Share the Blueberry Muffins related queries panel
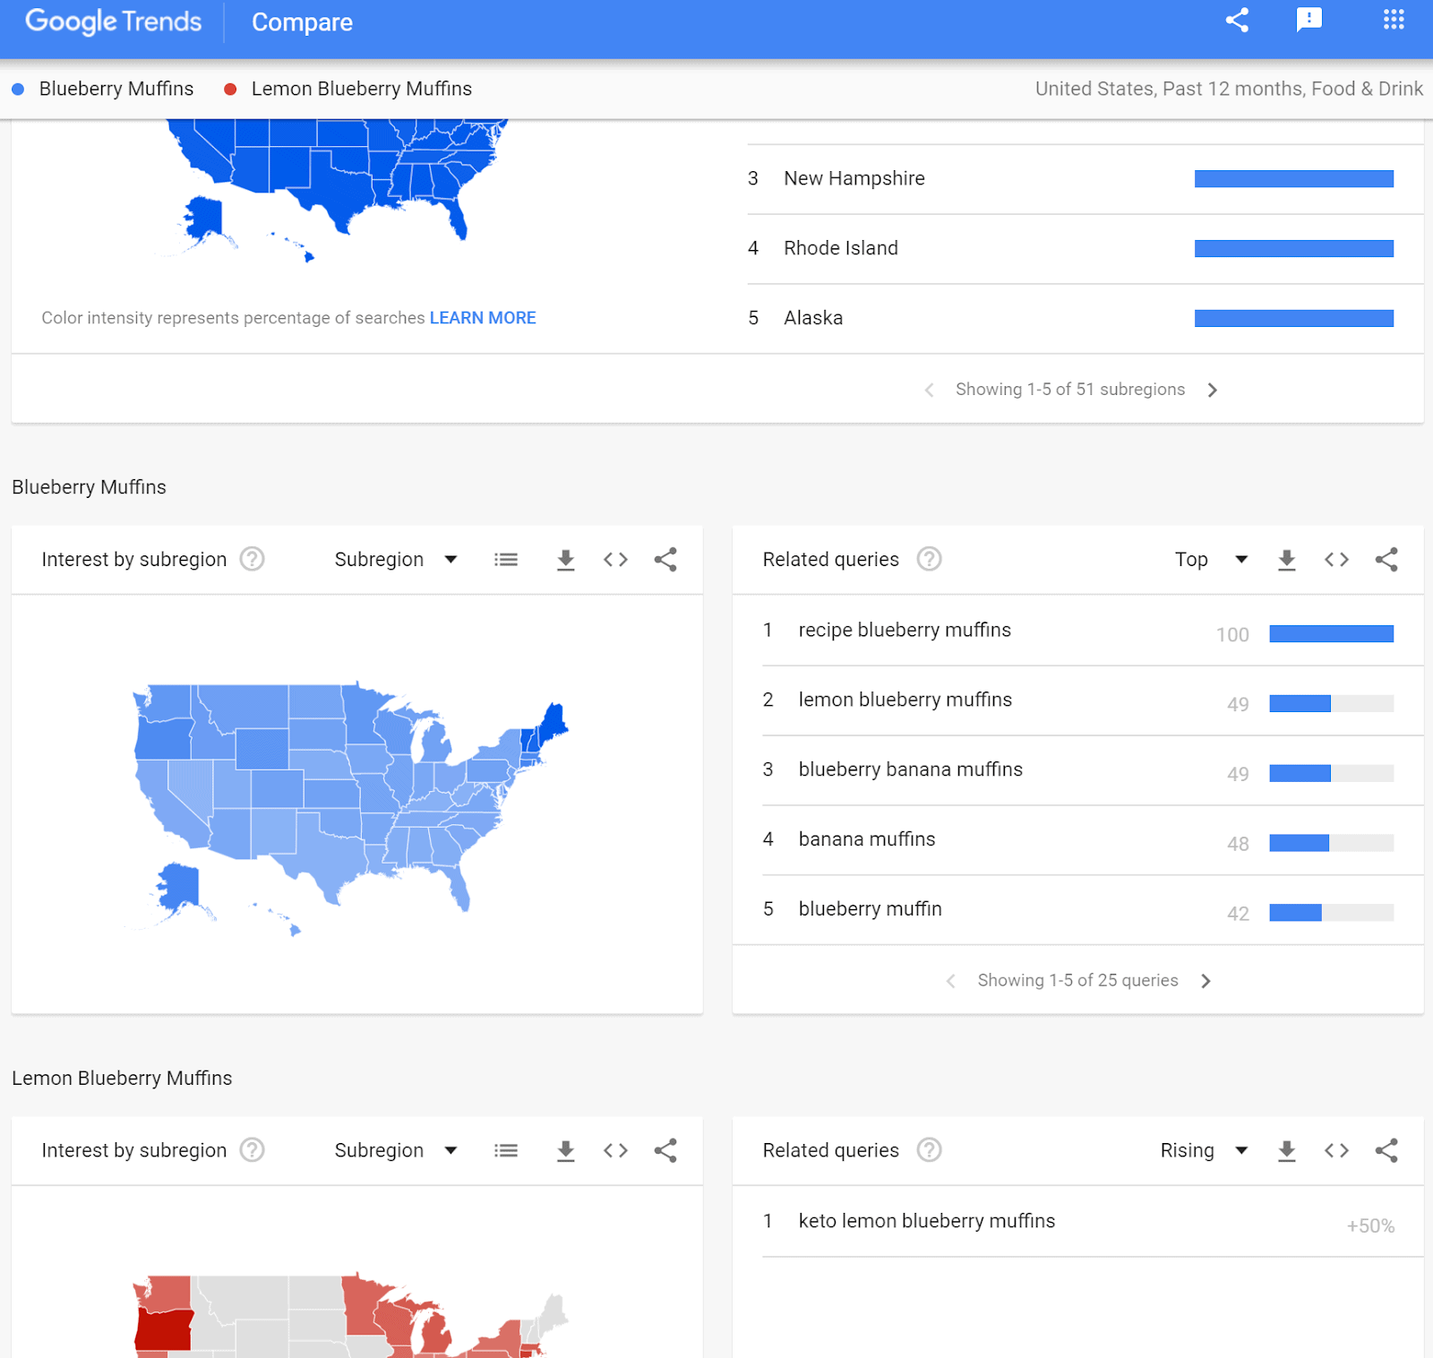The image size is (1433, 1358). 1386,559
